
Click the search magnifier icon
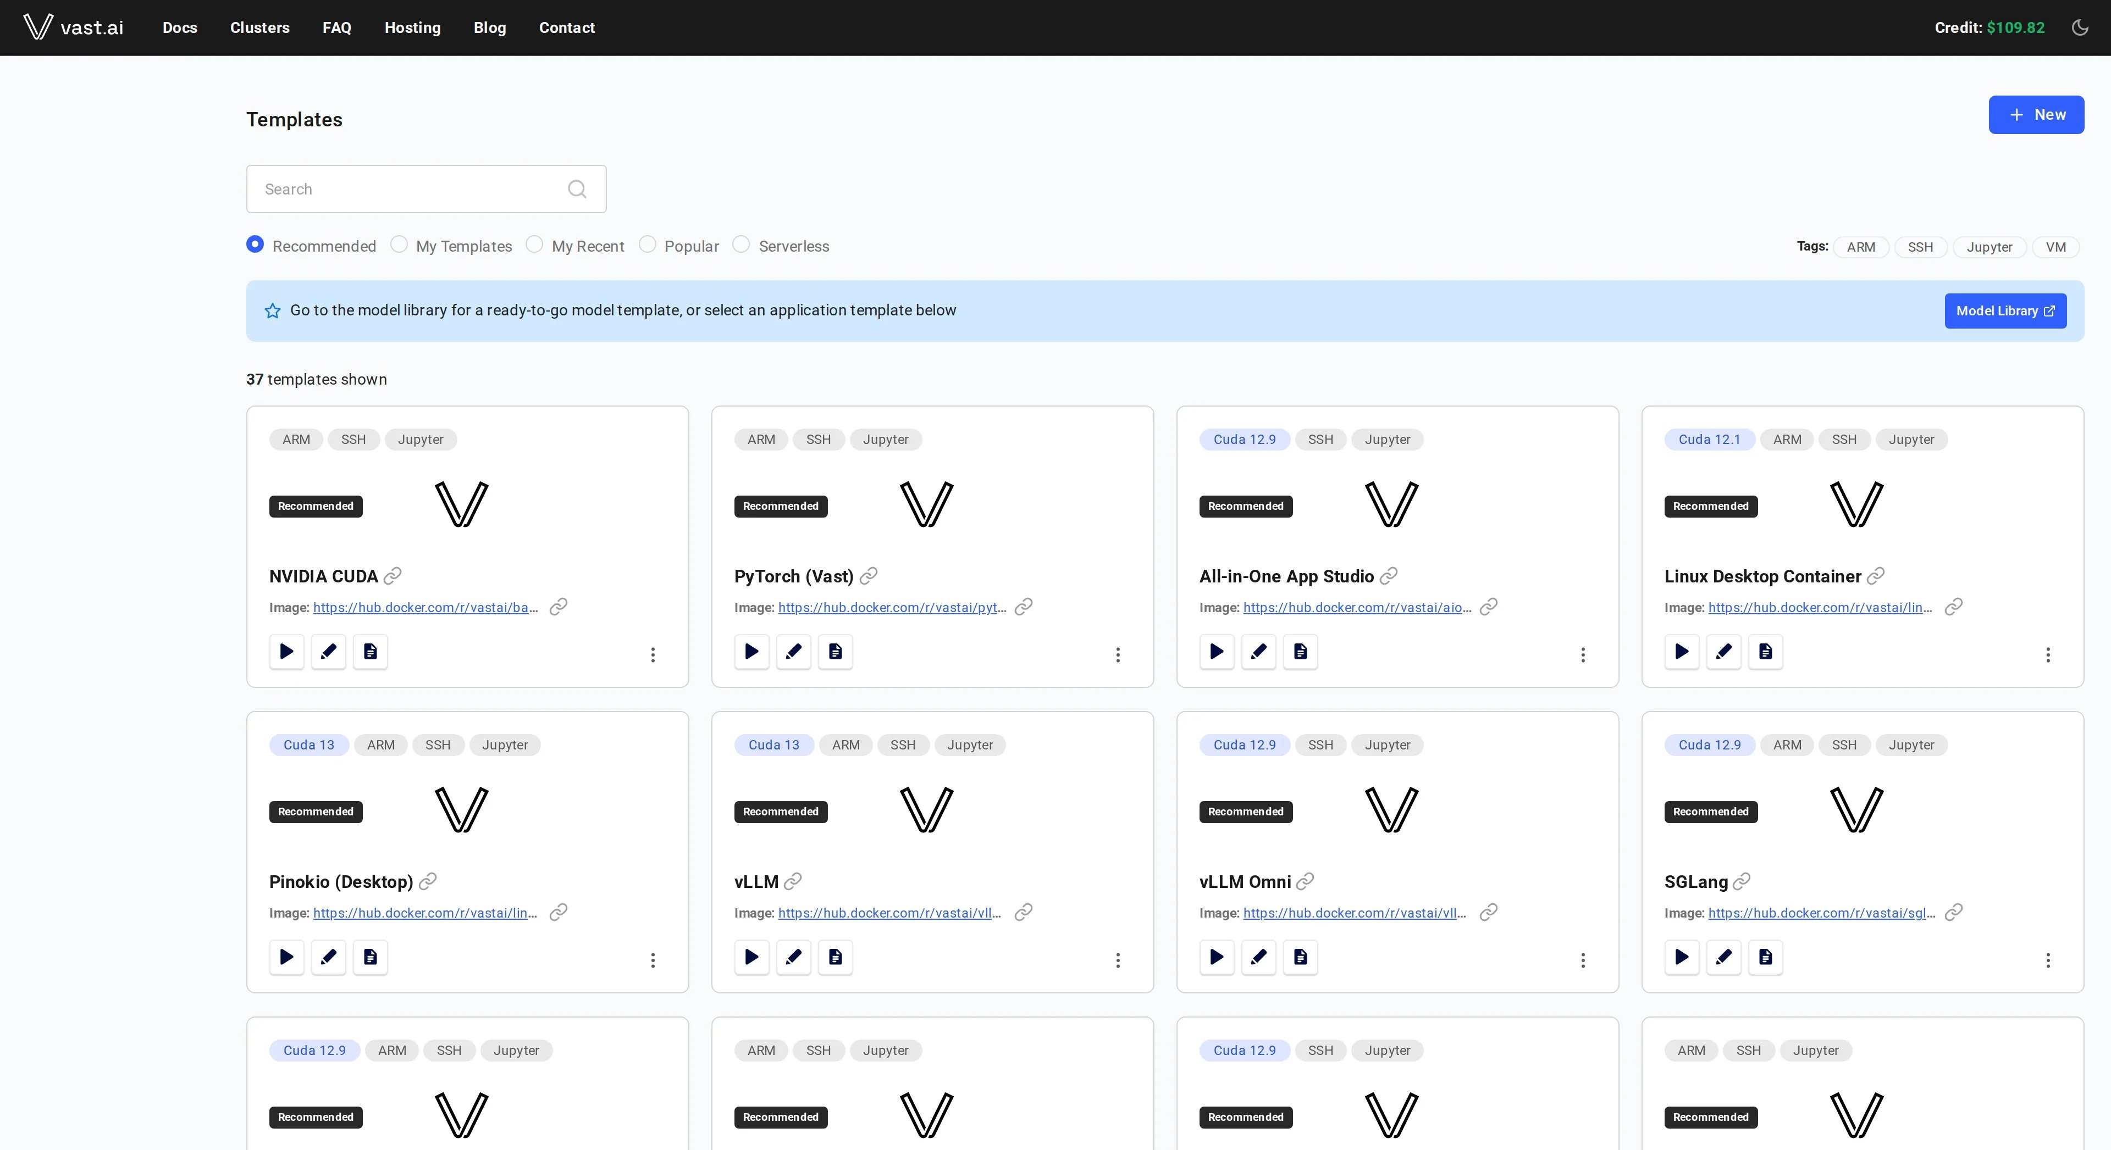(x=577, y=189)
